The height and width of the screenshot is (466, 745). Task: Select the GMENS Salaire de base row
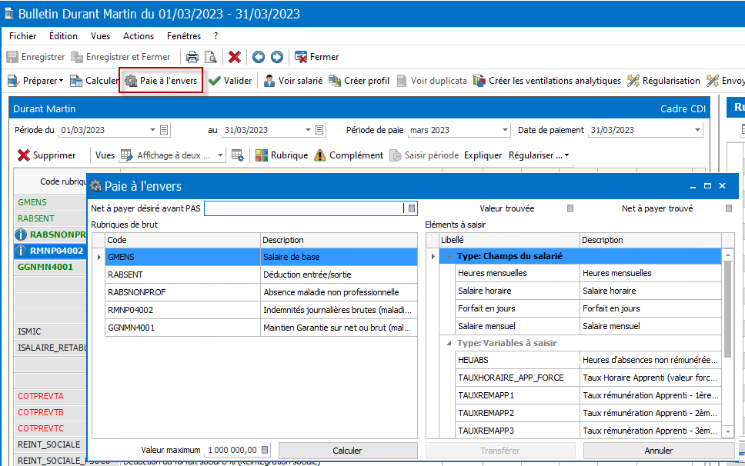pyautogui.click(x=261, y=257)
